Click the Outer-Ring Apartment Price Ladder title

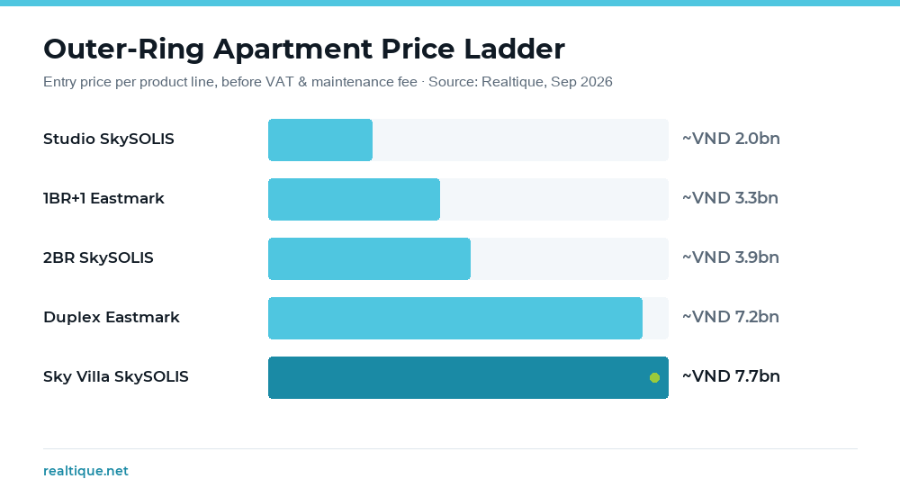point(304,49)
